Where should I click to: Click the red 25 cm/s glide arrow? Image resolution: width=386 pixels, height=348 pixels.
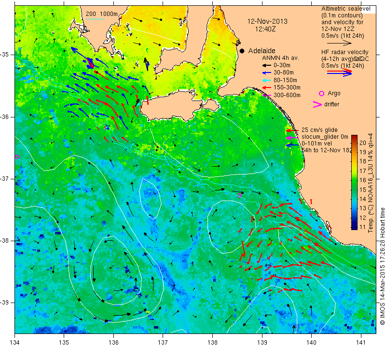click(x=292, y=130)
